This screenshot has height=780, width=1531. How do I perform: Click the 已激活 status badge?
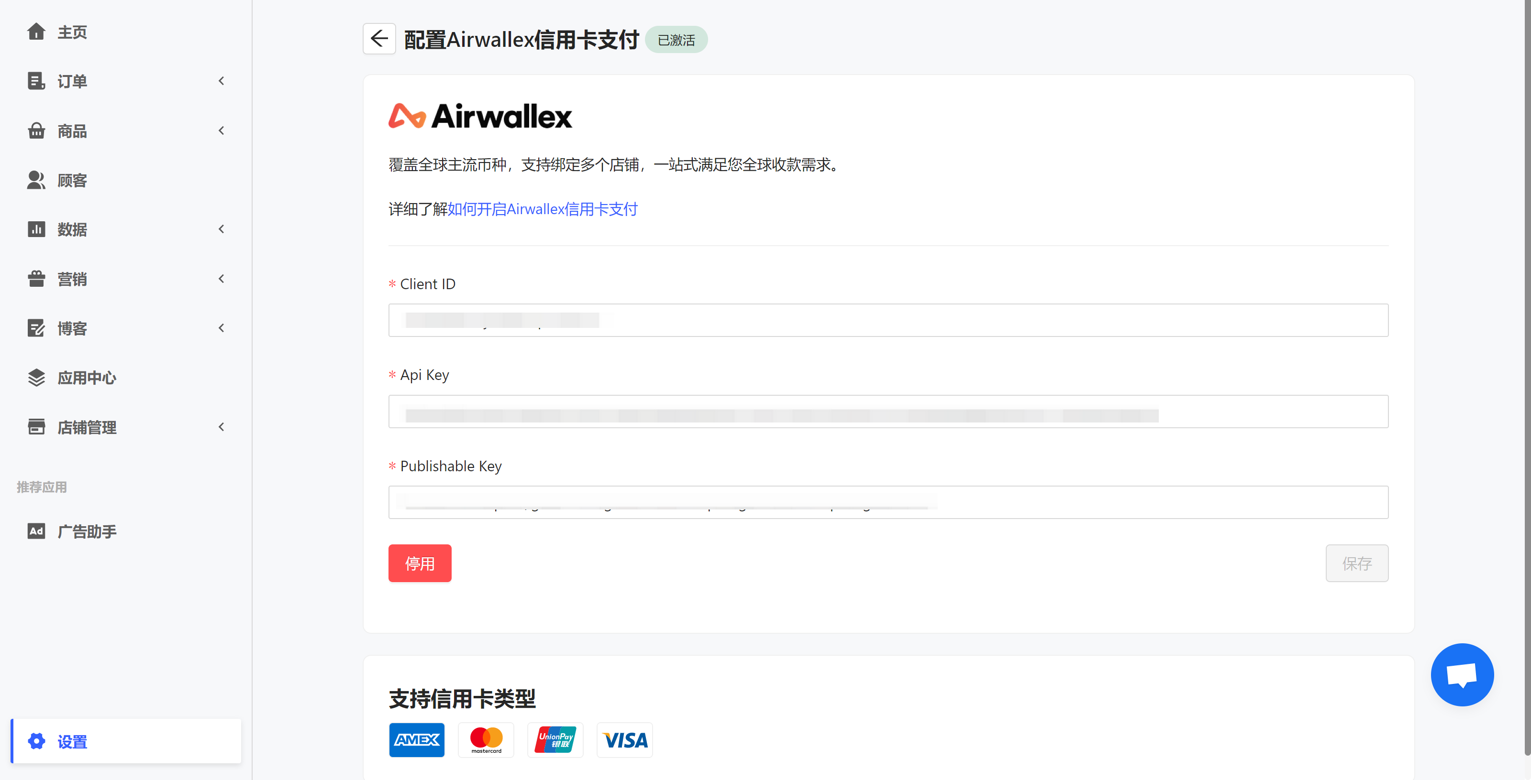(677, 40)
